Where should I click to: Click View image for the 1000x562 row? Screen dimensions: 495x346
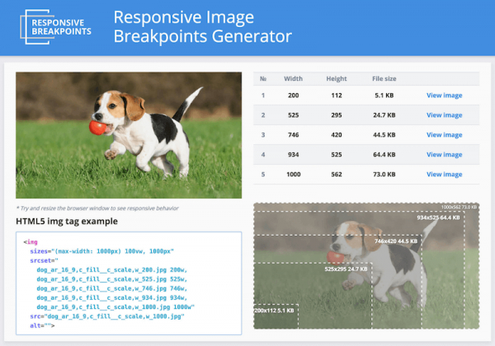tap(444, 175)
